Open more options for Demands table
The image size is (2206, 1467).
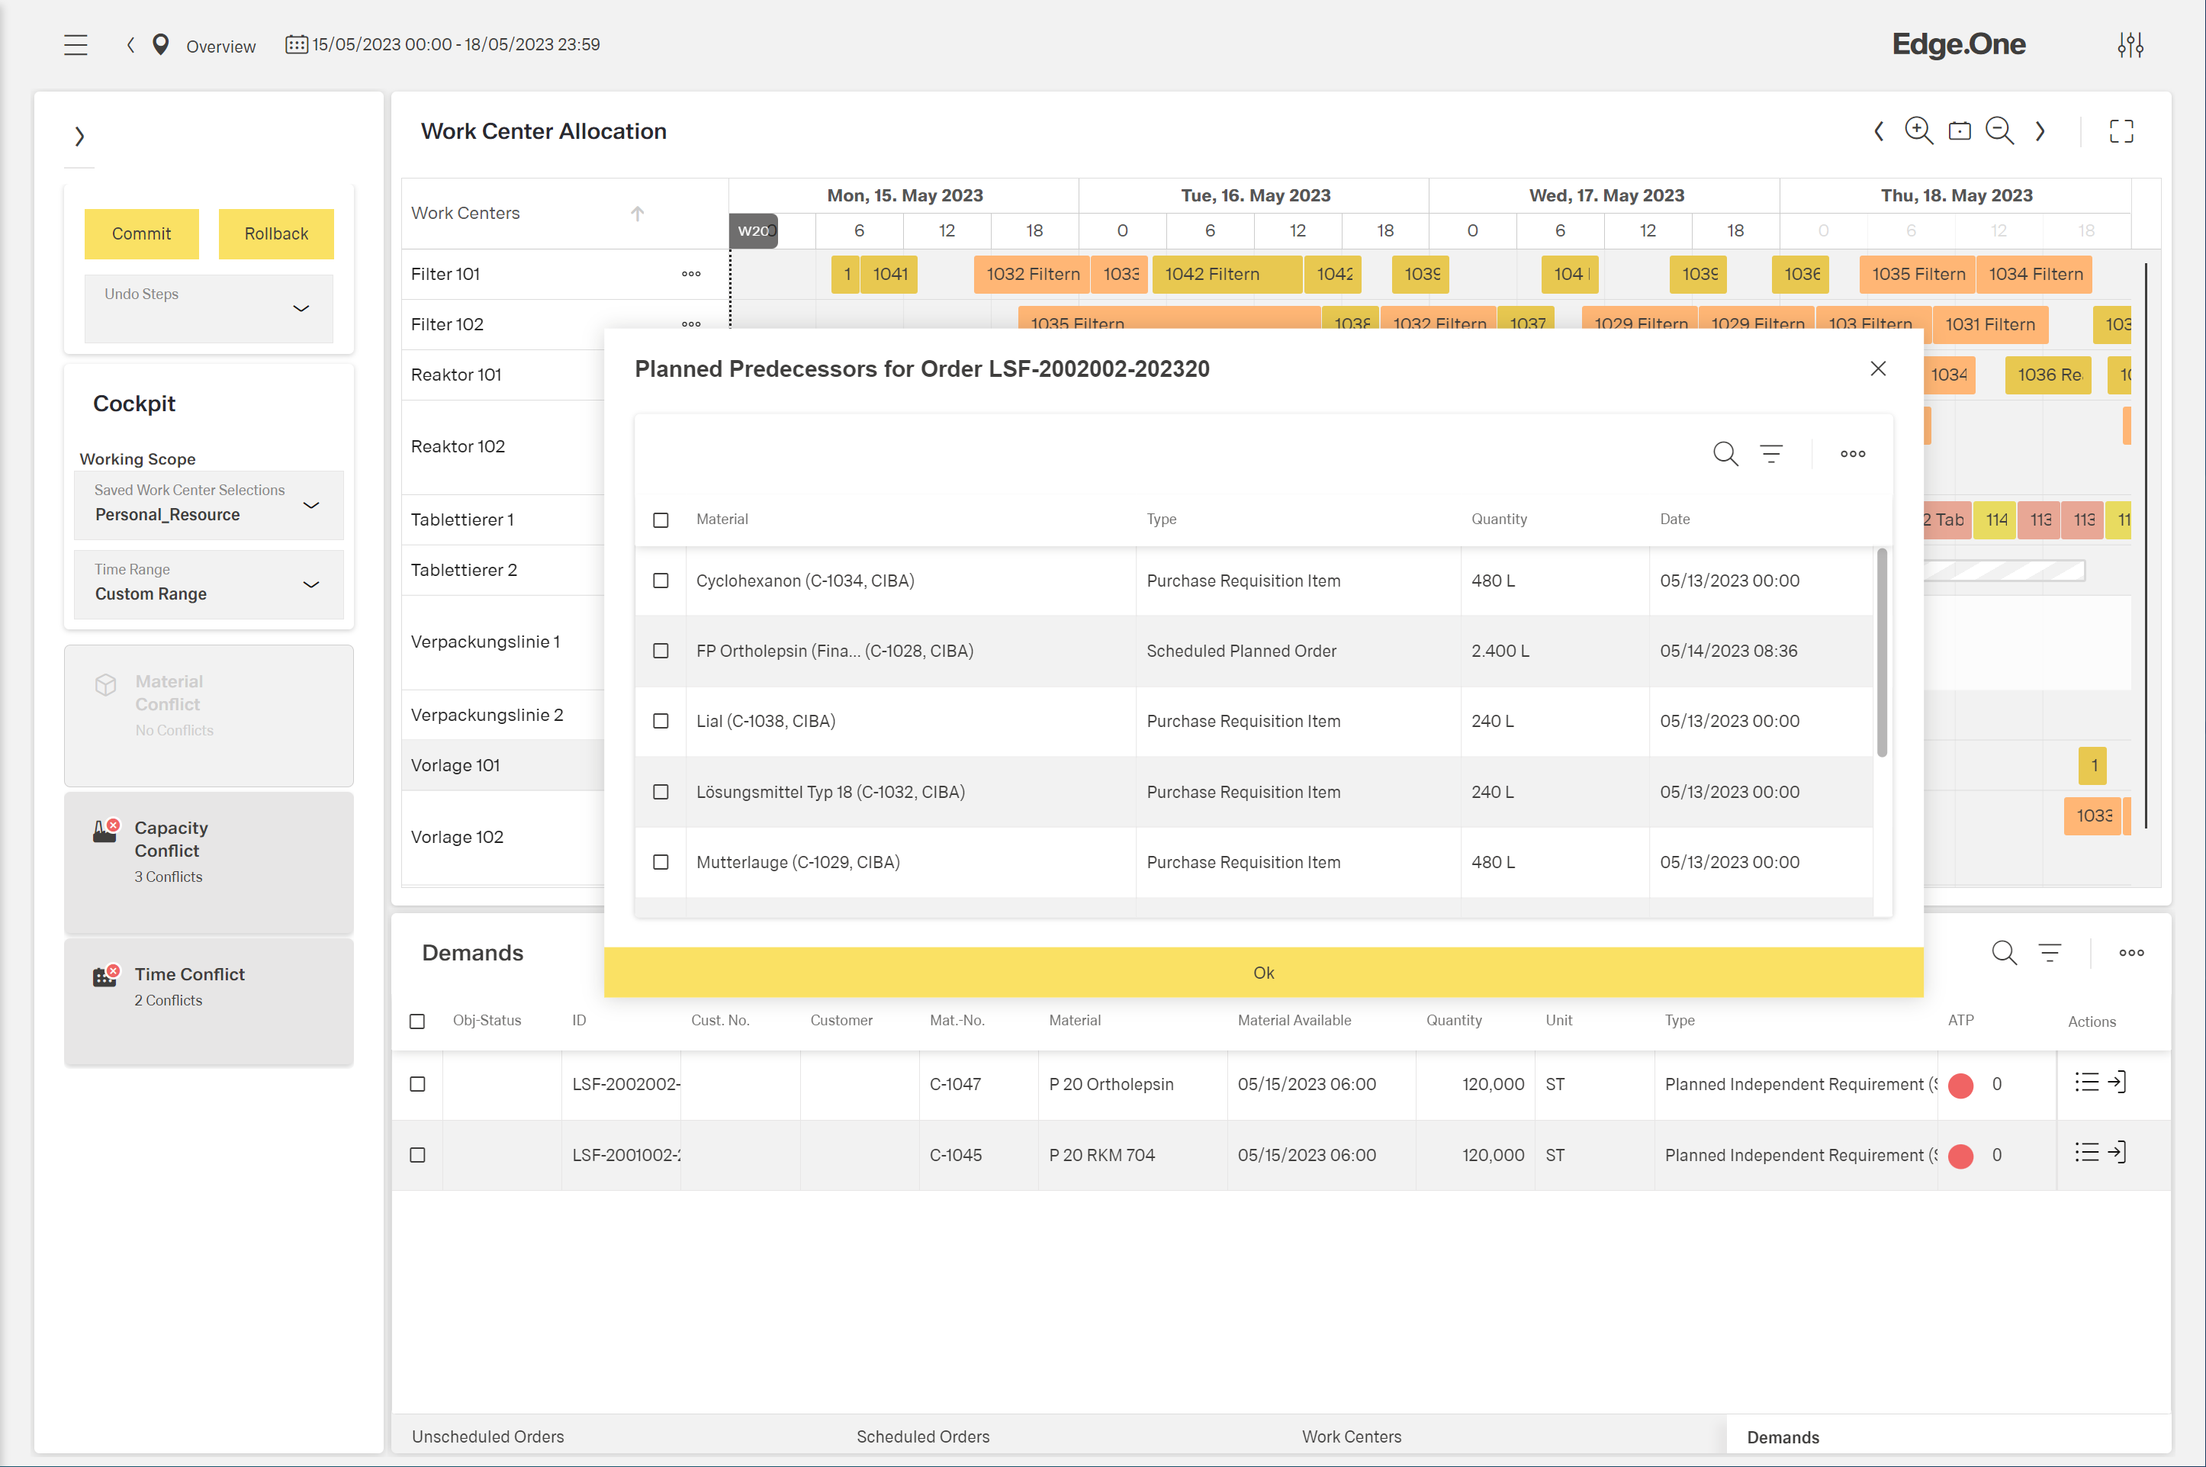[2131, 952]
